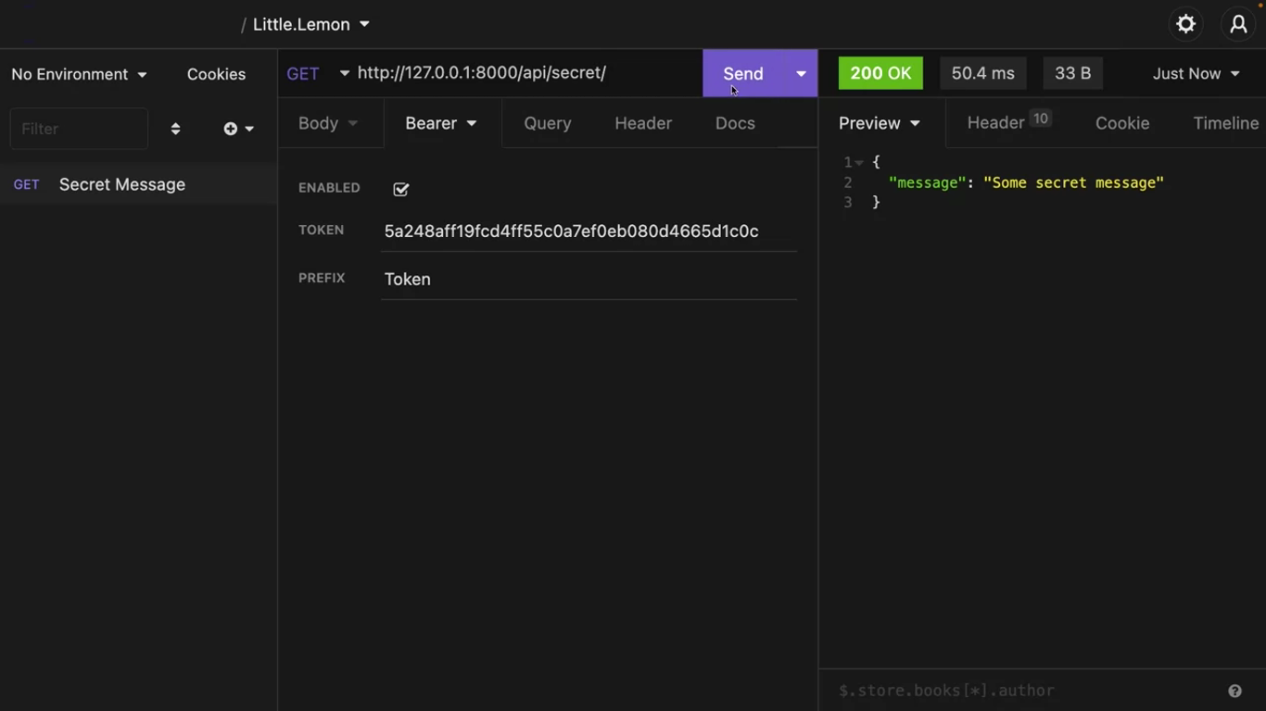Image resolution: width=1266 pixels, height=711 pixels.
Task: Switch to the request Header tab
Action: click(x=642, y=123)
